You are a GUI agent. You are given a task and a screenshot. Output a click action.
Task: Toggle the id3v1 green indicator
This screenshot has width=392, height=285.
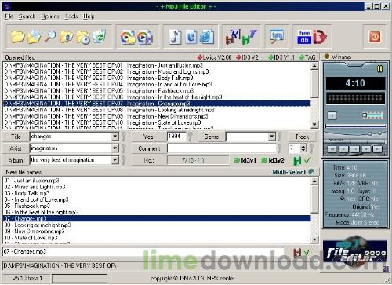245,160
